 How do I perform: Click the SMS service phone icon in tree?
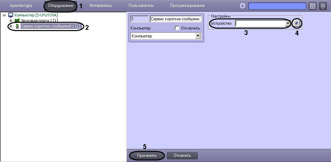click(17, 26)
